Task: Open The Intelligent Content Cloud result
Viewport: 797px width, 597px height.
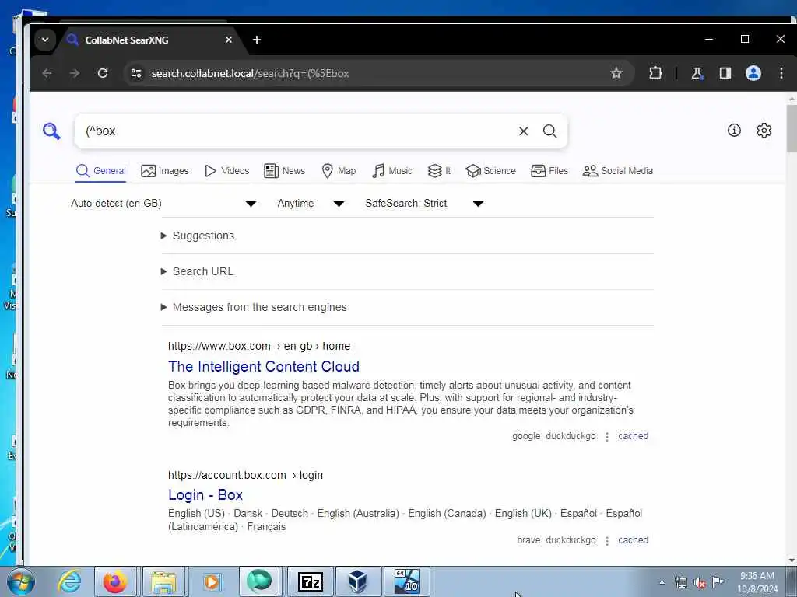Action: tap(263, 367)
